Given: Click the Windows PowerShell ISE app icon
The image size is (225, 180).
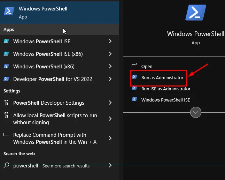Looking at the screenshot, I should point(6,41).
